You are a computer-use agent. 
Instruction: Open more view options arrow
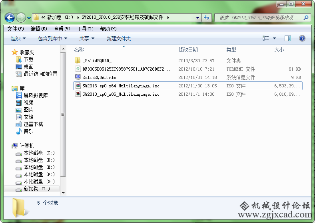tap(274, 38)
